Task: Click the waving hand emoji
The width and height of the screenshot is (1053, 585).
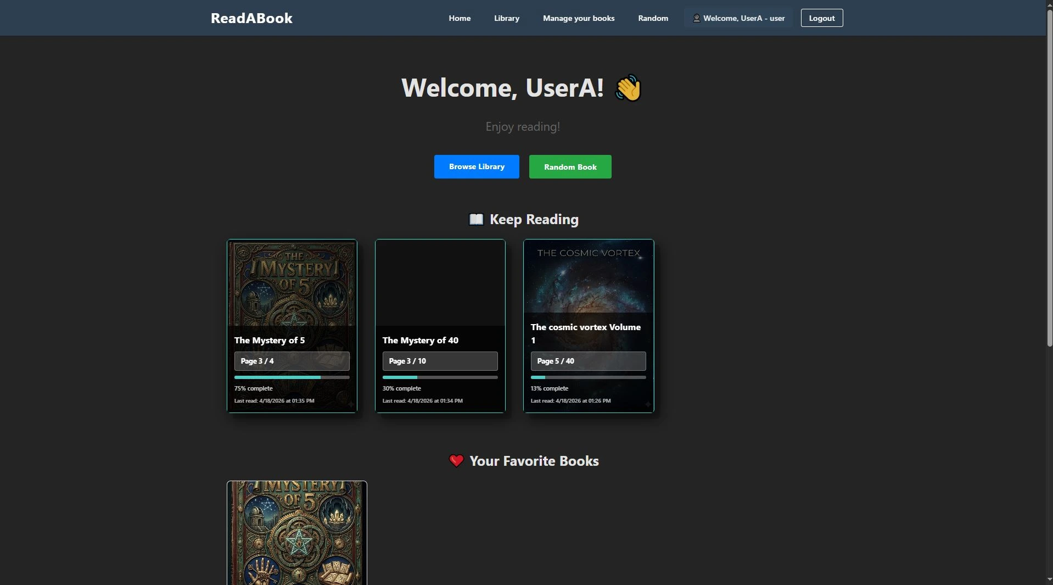Action: (628, 88)
